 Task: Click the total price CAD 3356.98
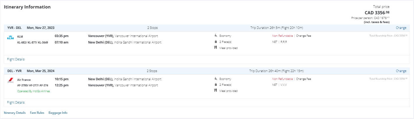pyautogui.click(x=377, y=13)
